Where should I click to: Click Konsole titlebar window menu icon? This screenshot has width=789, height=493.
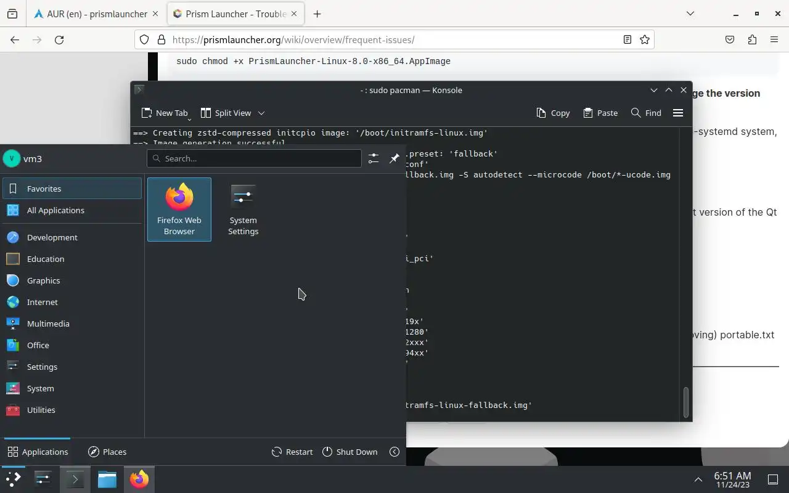coord(139,90)
